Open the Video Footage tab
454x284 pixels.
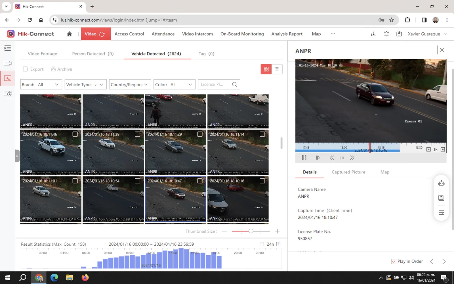click(42, 54)
